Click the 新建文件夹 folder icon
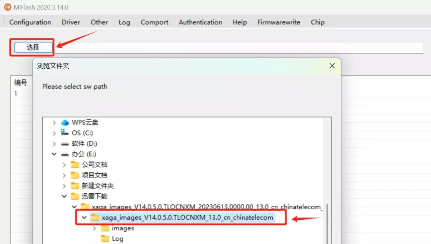 click(x=75, y=186)
